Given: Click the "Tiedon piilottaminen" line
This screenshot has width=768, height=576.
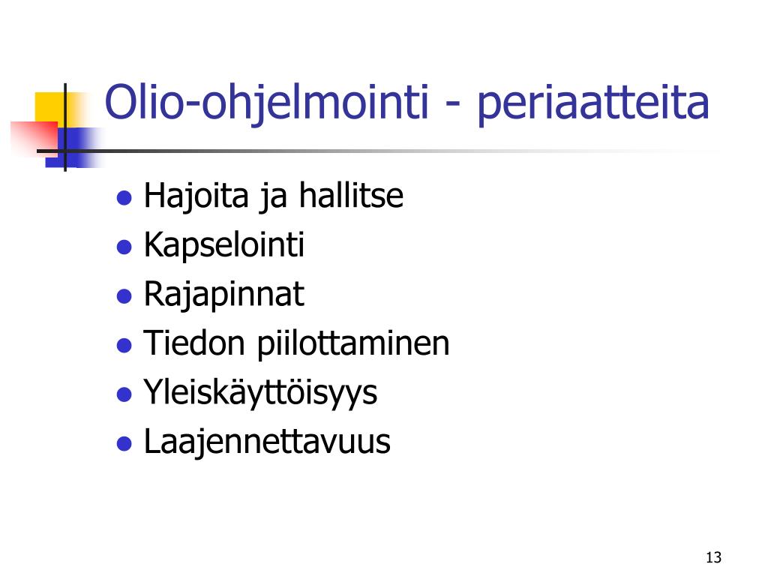Looking at the screenshot, I should (x=296, y=343).
